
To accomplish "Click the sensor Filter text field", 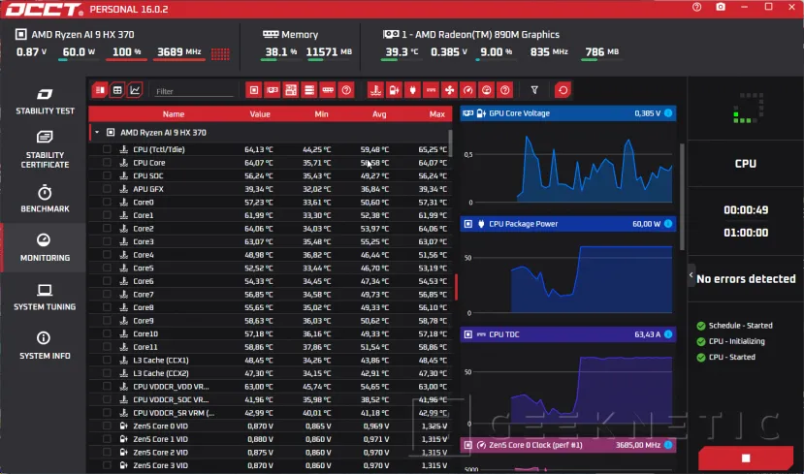I will [194, 91].
